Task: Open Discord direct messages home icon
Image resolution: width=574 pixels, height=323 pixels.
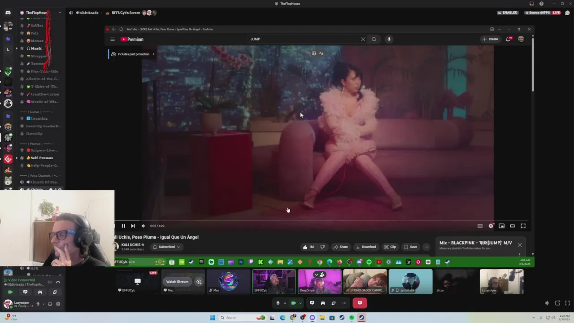Action: pos(8,13)
